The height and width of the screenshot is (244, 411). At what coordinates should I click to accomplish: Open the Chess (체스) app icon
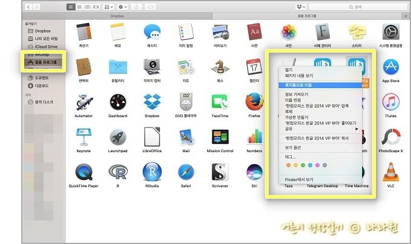220,67
